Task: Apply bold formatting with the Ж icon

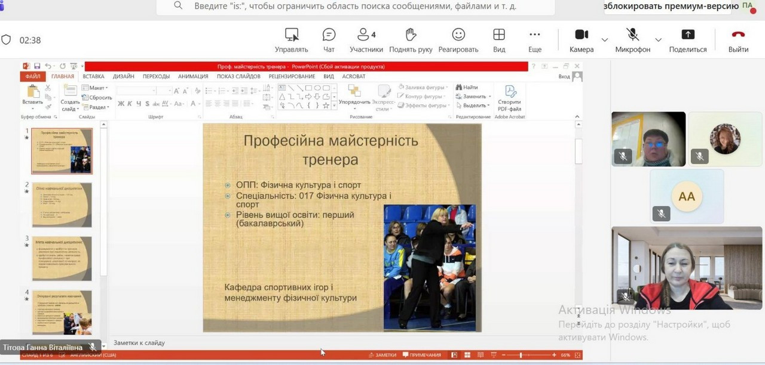Action: [x=123, y=104]
